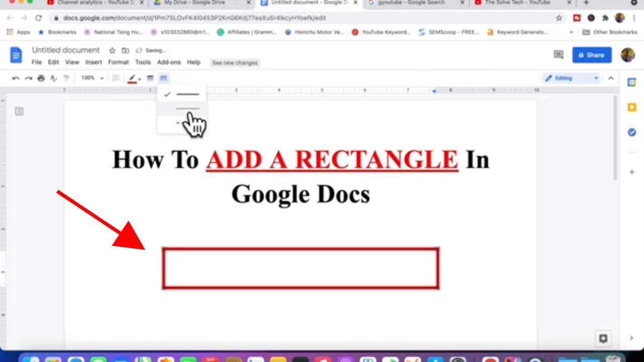The width and height of the screenshot is (644, 362).
Task: Select the paint format roller icon
Action: [x=66, y=78]
